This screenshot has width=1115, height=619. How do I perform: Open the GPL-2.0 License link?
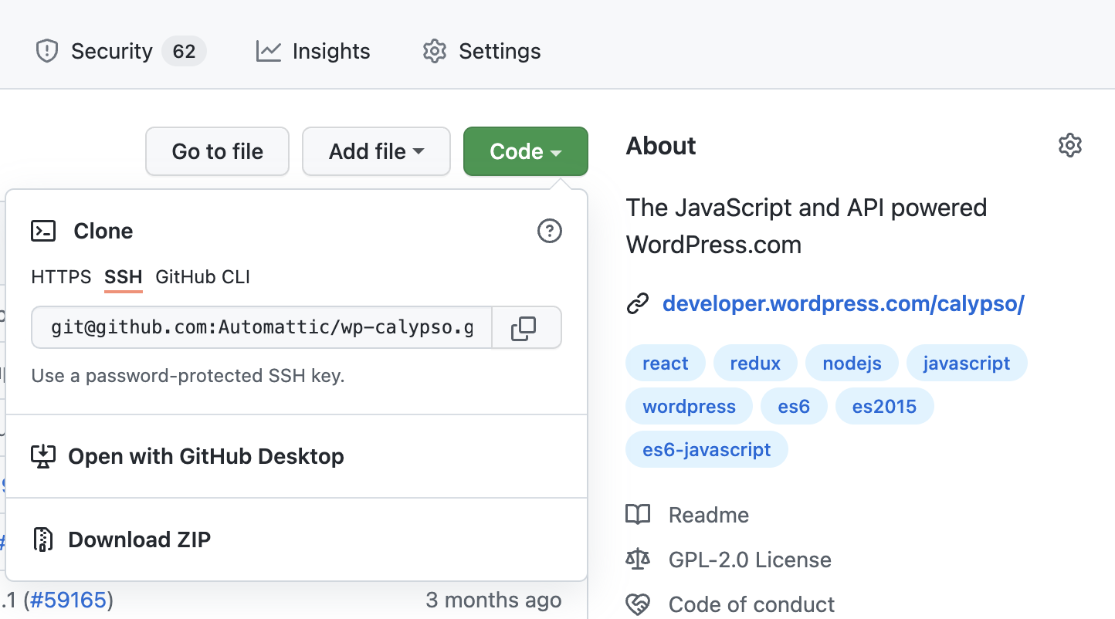pyautogui.click(x=750, y=560)
